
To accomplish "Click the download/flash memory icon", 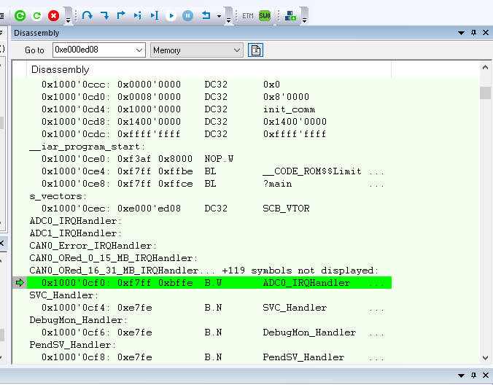I will pyautogui.click(x=290, y=15).
